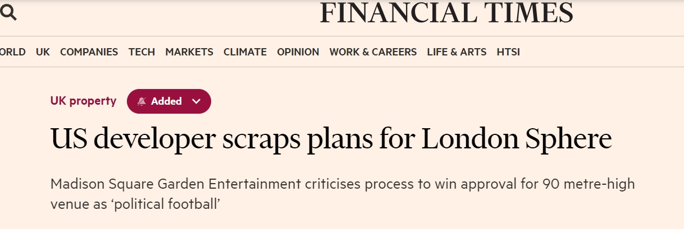
Task: Open the search magnifier icon
Action: tap(8, 13)
